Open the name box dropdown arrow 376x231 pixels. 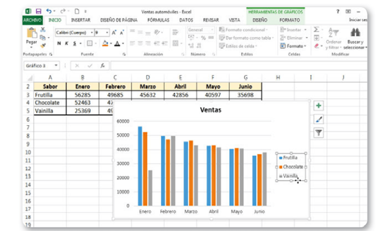tap(56, 66)
